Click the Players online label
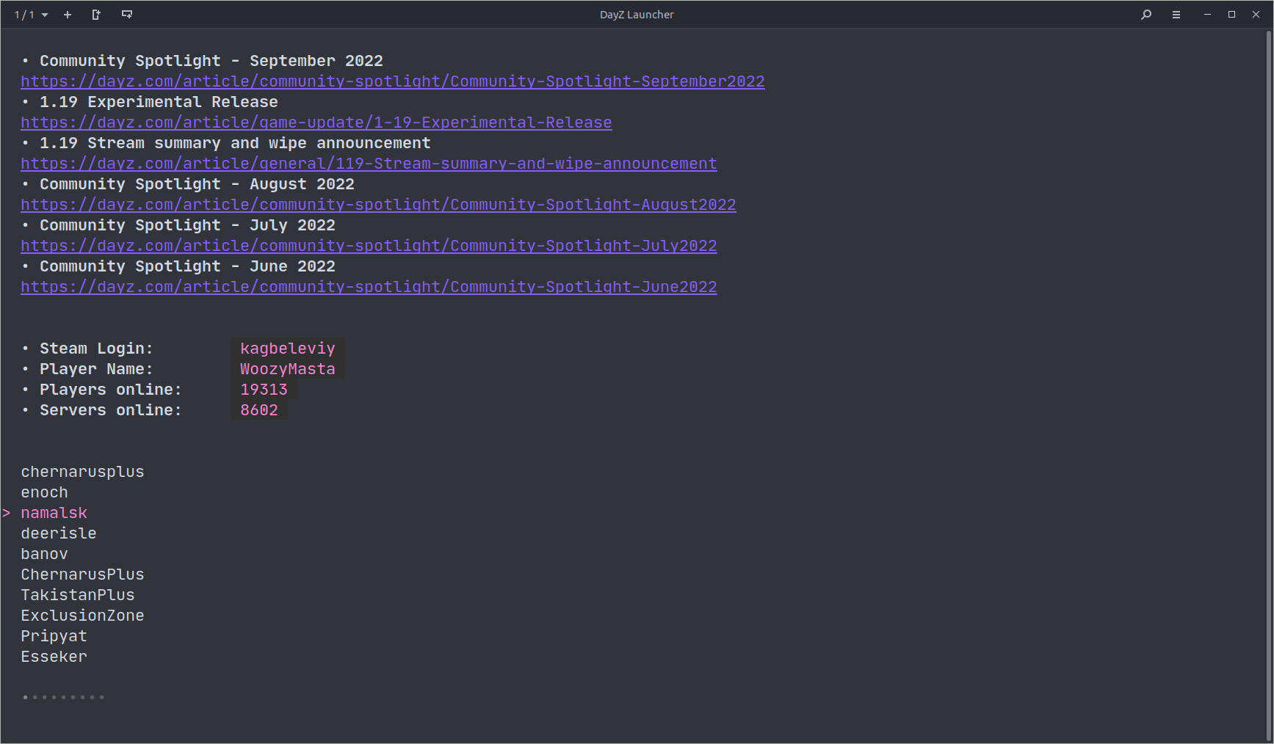This screenshot has height=744, width=1274. [x=110, y=390]
